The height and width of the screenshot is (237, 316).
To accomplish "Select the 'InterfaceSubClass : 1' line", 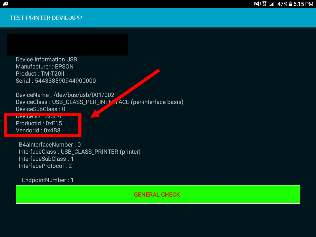I will point(46,159).
